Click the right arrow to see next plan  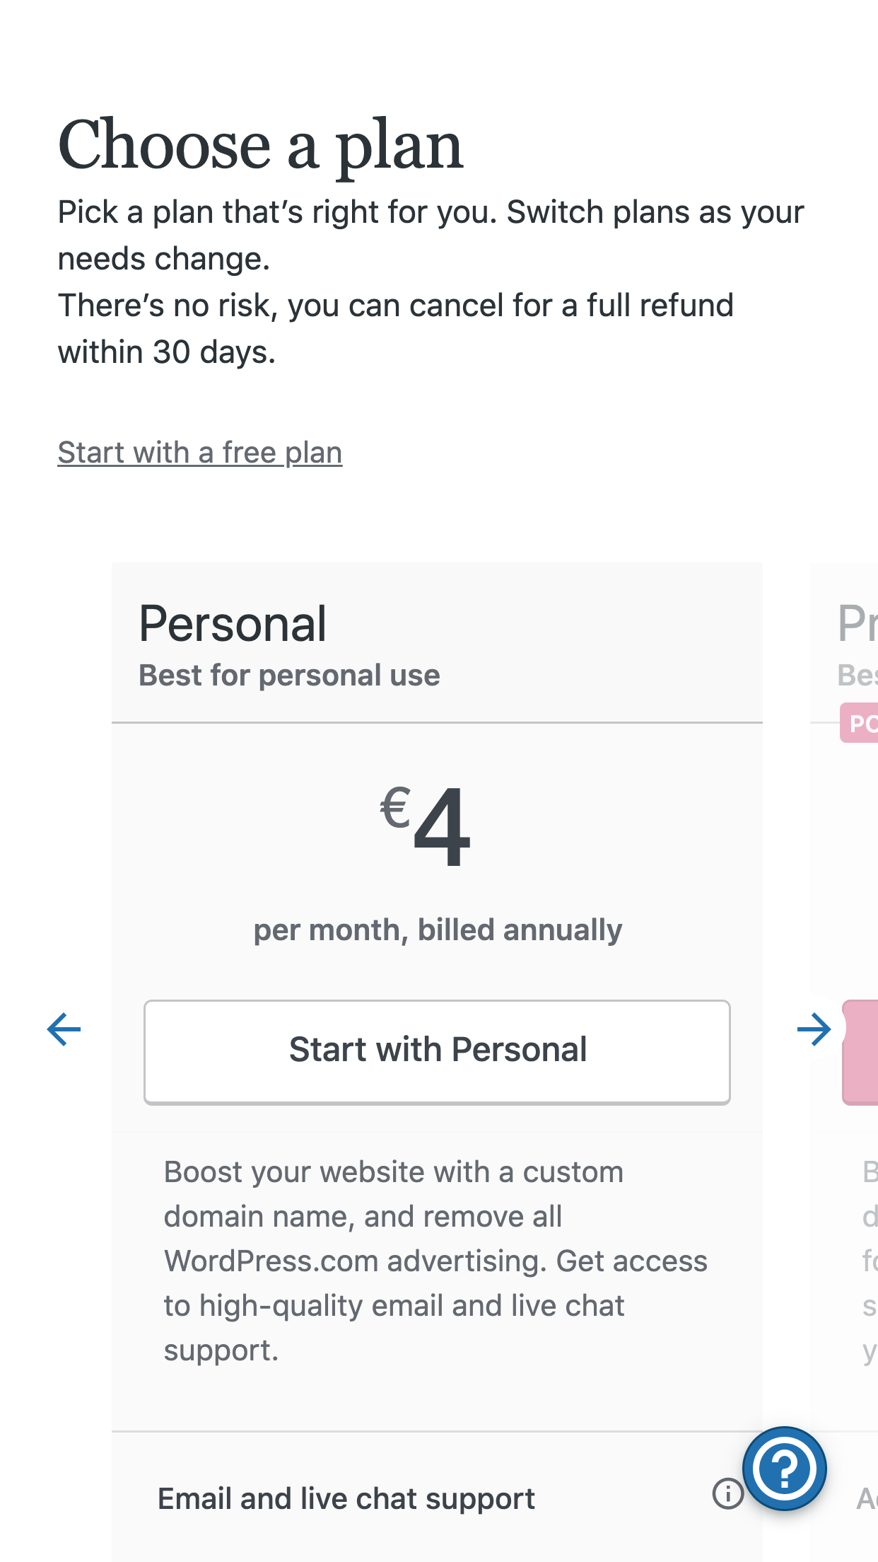click(813, 1029)
